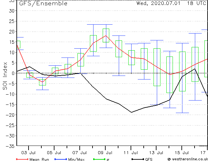
Task: Click the -35 y-axis value
Action: (x=10, y=146)
